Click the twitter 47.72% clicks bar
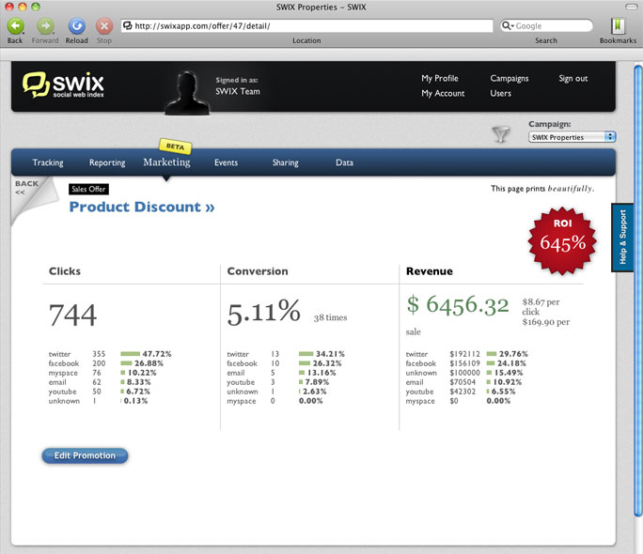Viewport: 643px width, 554px height. click(130, 354)
